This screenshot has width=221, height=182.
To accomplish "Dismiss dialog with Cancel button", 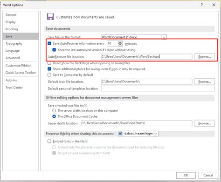I will coord(208,175).
